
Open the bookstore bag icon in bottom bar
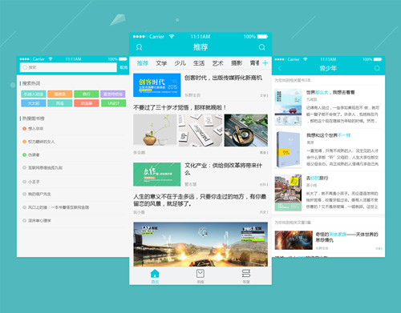200,274
